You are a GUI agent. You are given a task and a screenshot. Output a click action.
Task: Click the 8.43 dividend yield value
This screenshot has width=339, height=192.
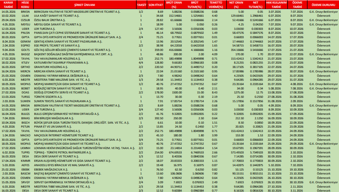(214, 93)
